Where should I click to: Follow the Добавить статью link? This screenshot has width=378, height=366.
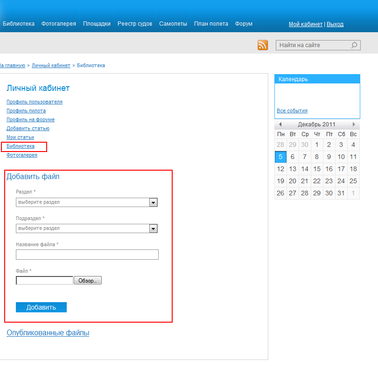pos(28,128)
